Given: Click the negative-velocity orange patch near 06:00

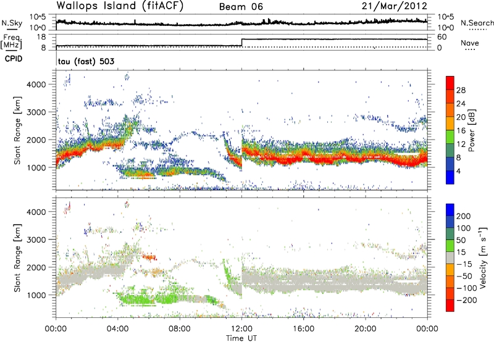Looking at the screenshot, I should 149,257.
